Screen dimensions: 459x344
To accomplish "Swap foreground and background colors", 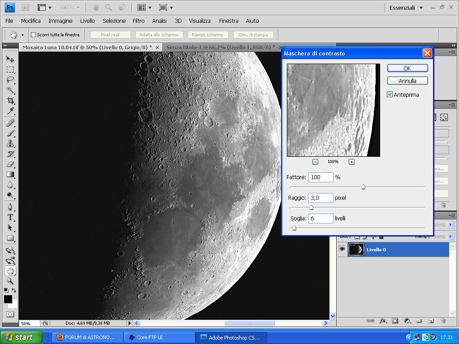I will pos(14,290).
